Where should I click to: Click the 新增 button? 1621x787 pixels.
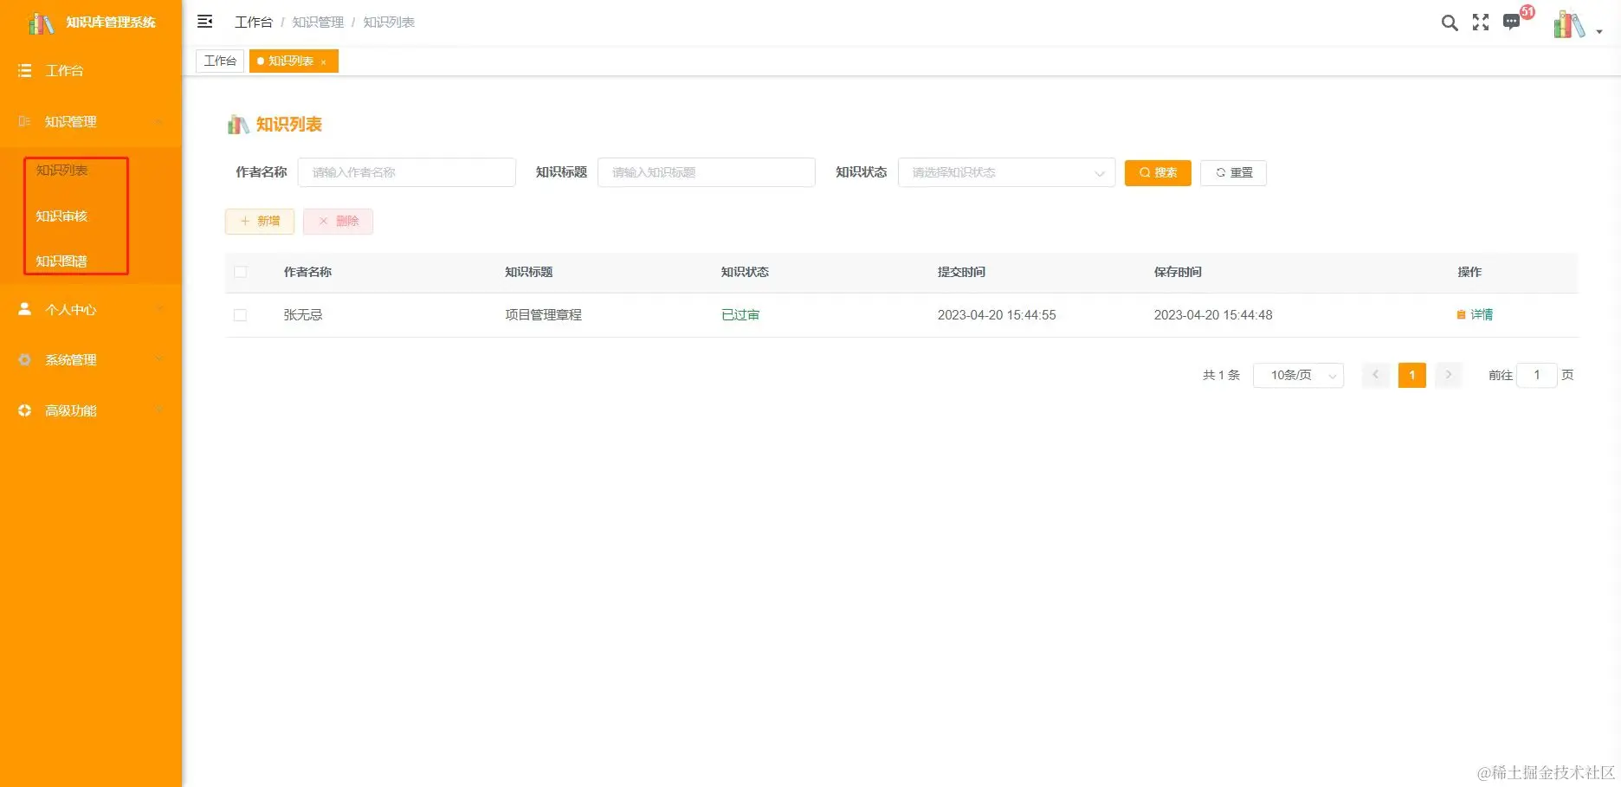click(x=259, y=221)
